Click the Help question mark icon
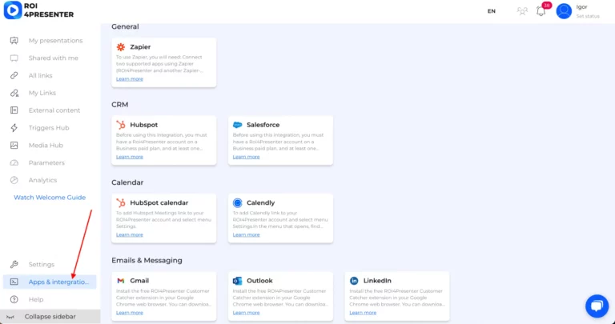This screenshot has width=615, height=324. (x=14, y=299)
